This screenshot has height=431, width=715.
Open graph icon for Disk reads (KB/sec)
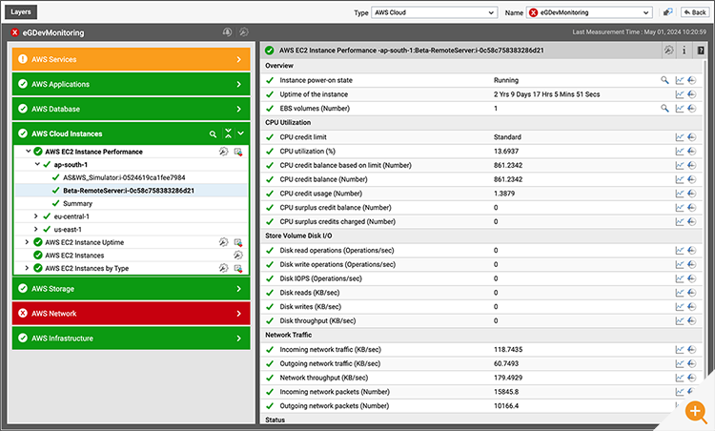click(680, 293)
